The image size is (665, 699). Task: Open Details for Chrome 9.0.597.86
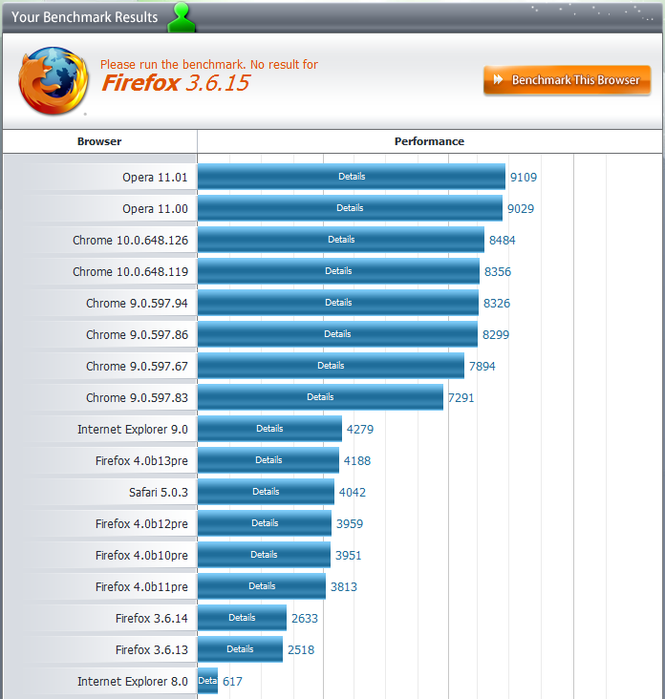coord(337,334)
